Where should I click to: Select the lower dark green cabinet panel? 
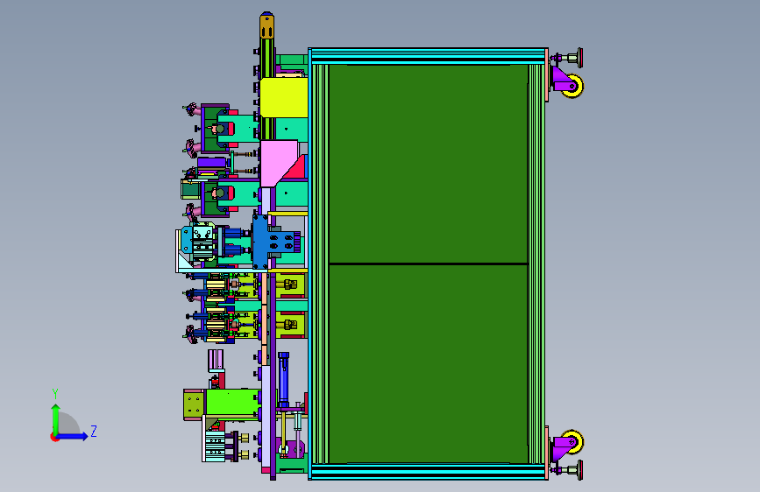tap(428, 363)
